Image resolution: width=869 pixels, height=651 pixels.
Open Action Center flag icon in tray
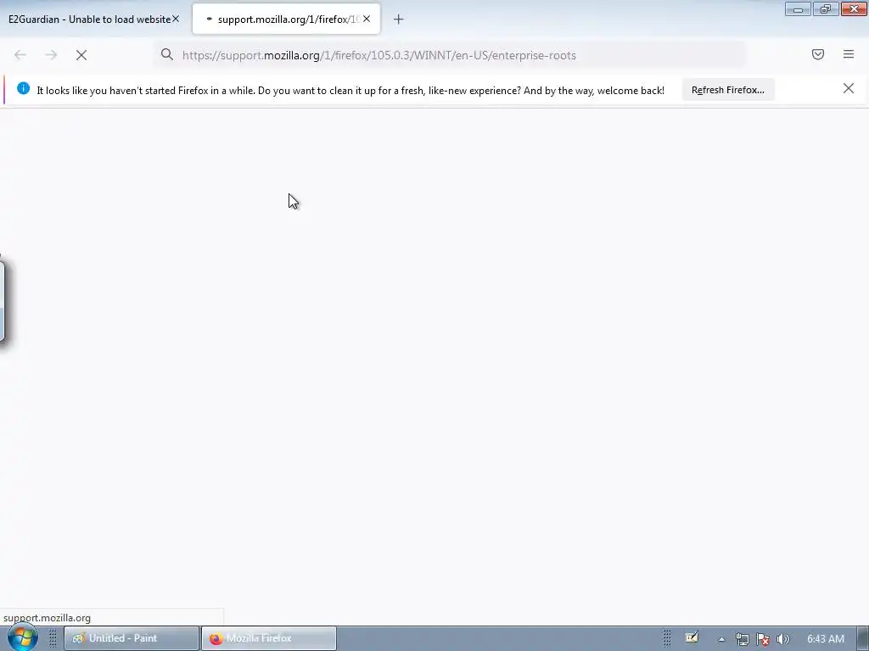point(763,639)
